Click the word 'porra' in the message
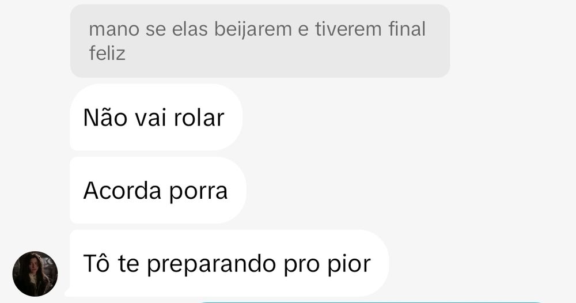 pos(198,192)
